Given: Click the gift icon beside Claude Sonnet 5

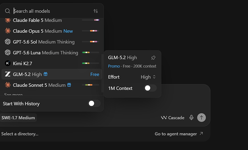Looking at the screenshot, I should tap(69, 85).
